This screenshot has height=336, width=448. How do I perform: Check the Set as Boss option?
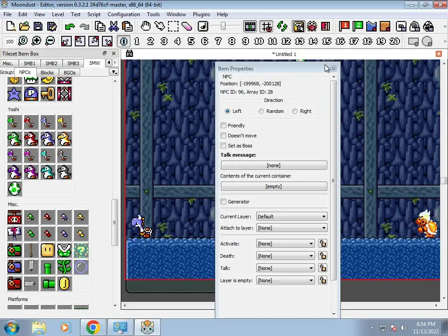[224, 145]
